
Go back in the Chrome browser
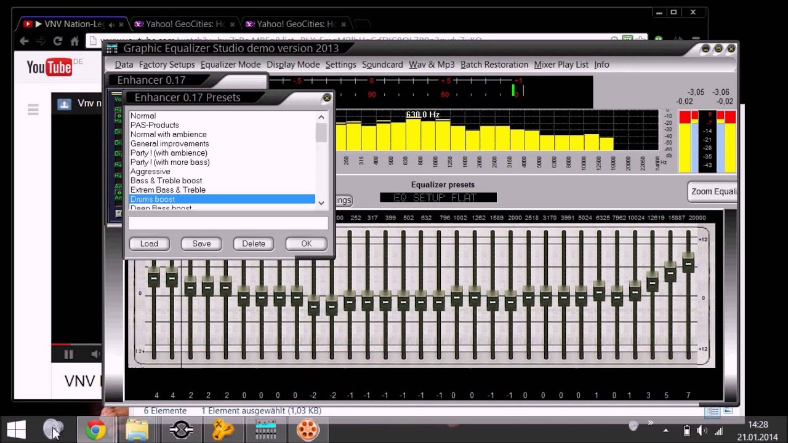point(24,41)
